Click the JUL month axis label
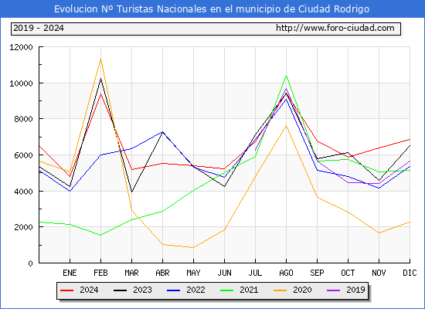This screenshot has width=425, height=309. (x=255, y=273)
